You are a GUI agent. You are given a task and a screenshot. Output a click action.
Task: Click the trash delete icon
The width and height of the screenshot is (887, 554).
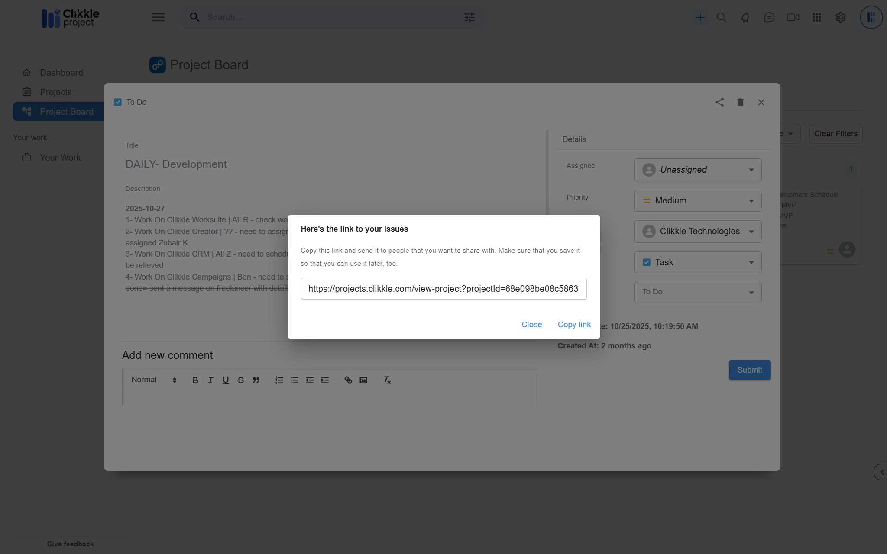[740, 103]
